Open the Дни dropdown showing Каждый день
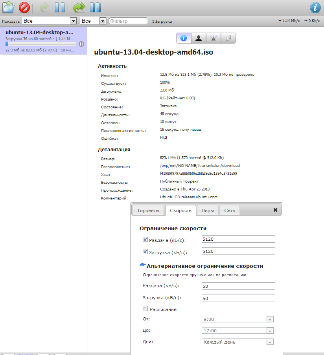The height and width of the screenshot is (355, 324). tap(237, 342)
